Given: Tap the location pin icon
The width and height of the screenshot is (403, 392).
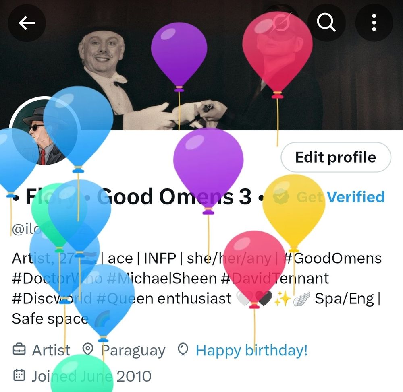Looking at the screenshot, I should [87, 349].
